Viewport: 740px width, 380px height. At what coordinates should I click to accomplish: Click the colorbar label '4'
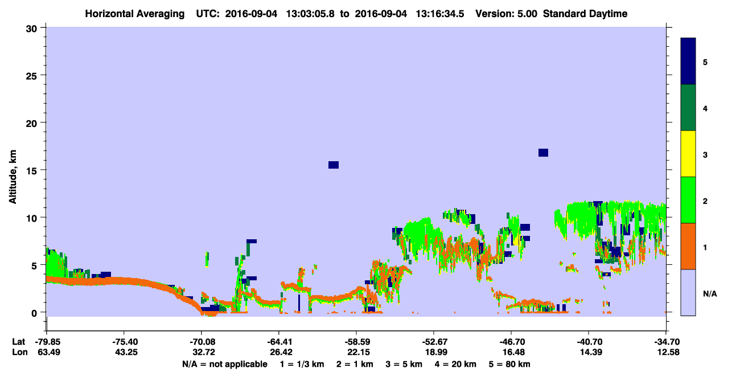[705, 108]
